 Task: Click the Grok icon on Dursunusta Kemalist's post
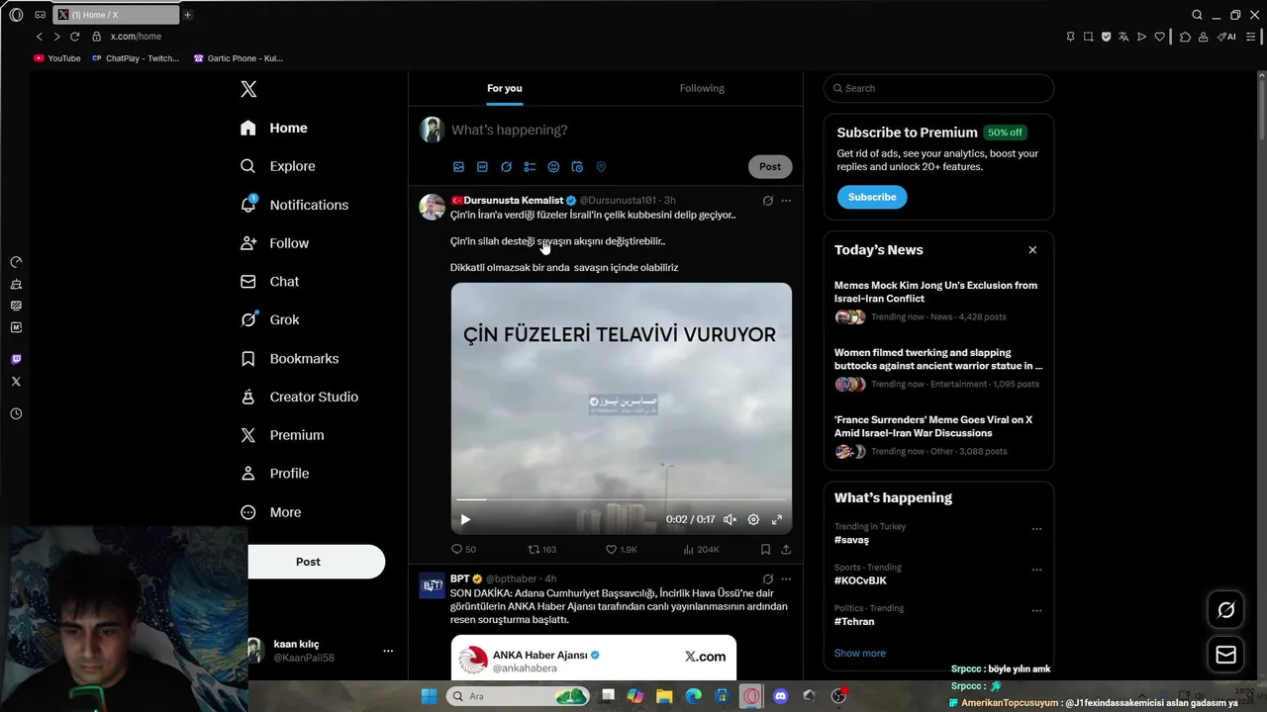tap(767, 201)
